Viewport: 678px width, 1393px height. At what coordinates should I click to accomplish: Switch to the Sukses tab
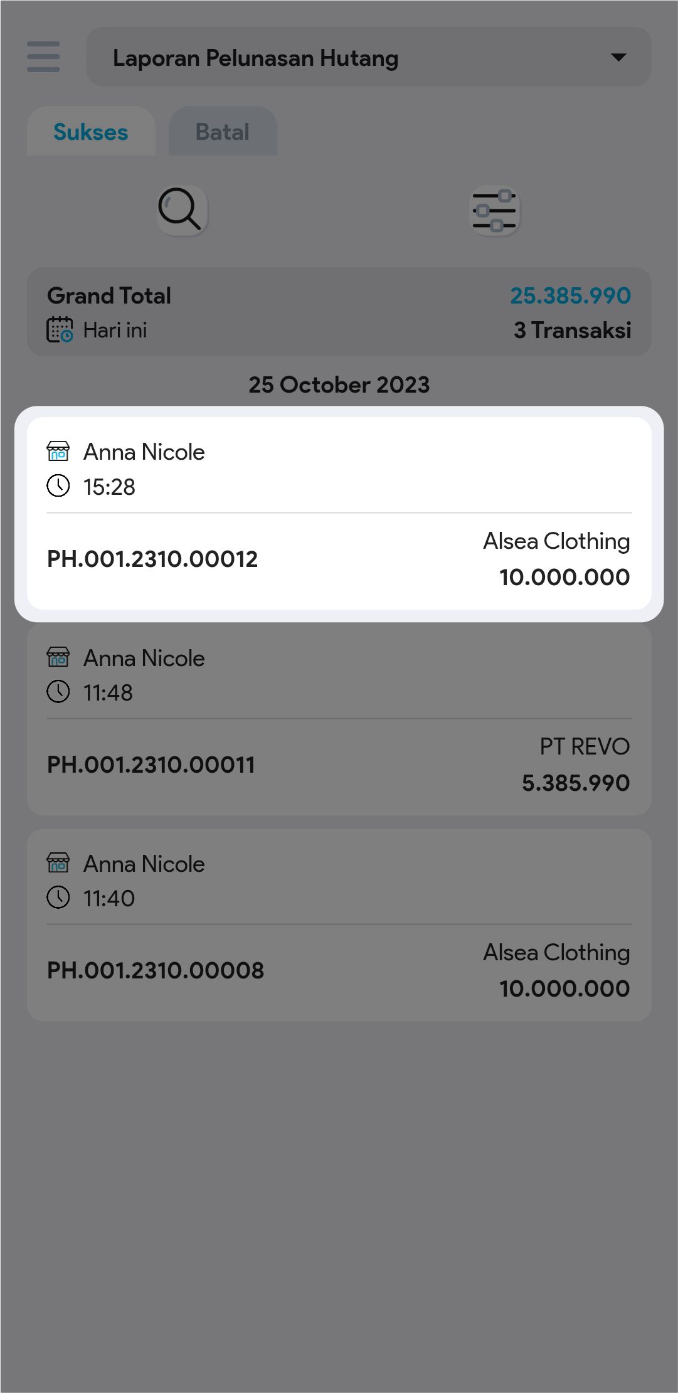tap(91, 132)
